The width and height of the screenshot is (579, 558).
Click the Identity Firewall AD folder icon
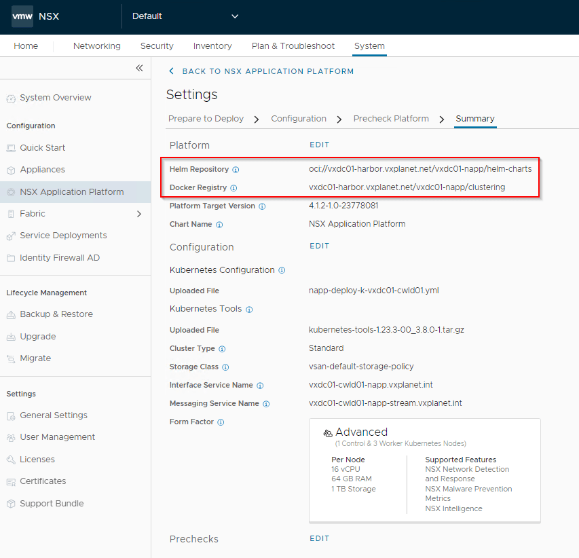(11, 258)
